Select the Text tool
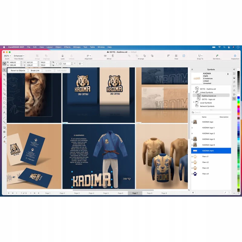242x242 pixels. pyautogui.click(x=4, y=112)
